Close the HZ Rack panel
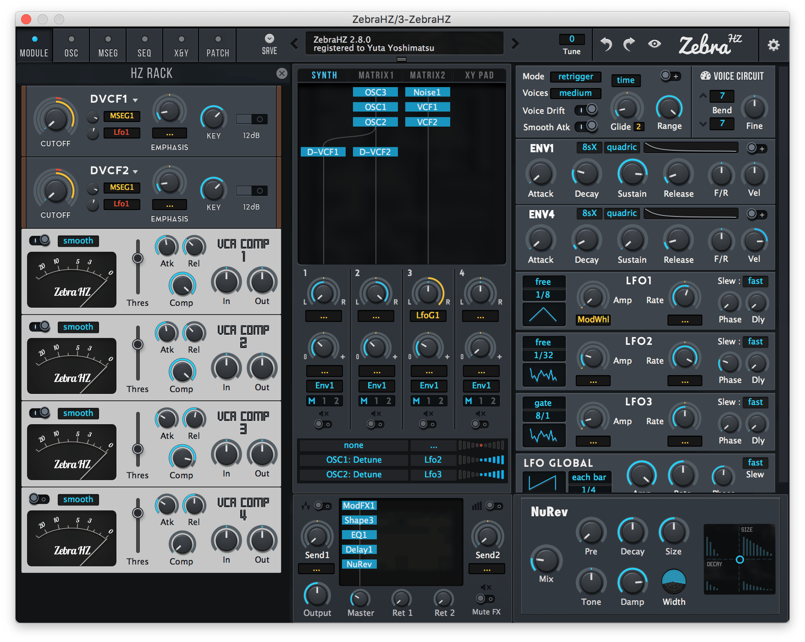 tap(282, 73)
